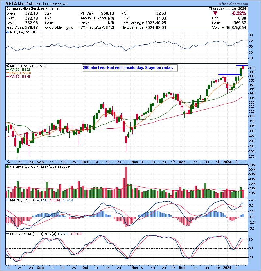Image resolution: width=261 pixels, height=271 pixels.
Task: Click the red down-arrow change indicator
Action: pyautogui.click(x=215, y=13)
